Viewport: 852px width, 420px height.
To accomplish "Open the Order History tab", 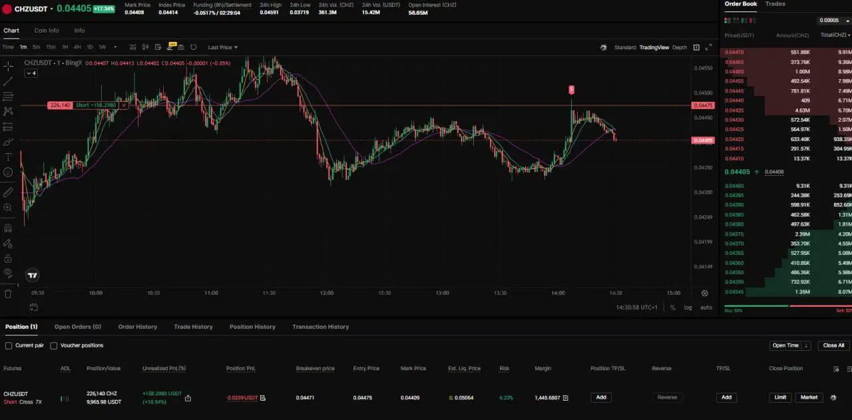I will (138, 327).
